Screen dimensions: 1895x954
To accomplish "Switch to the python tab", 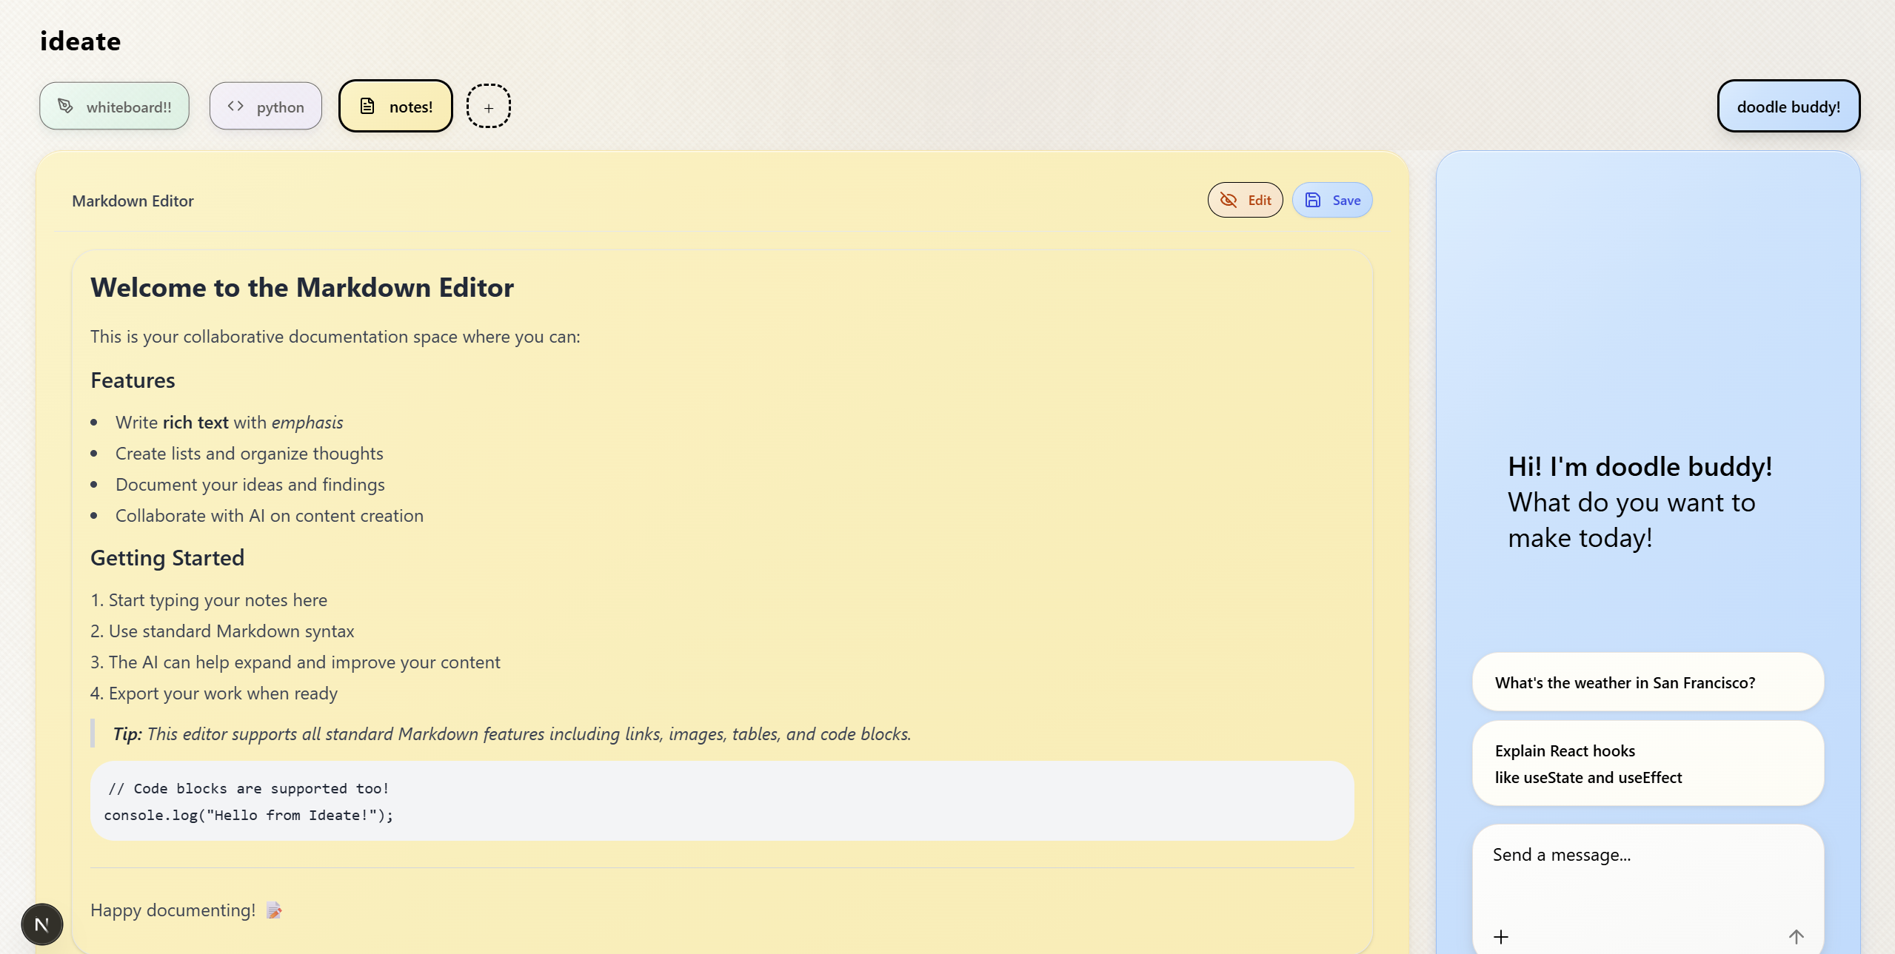I will [280, 107].
